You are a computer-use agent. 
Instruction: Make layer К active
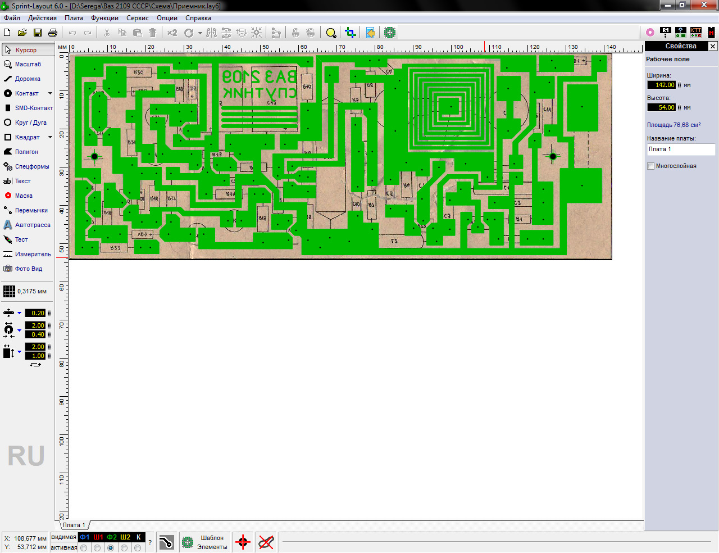(x=138, y=547)
